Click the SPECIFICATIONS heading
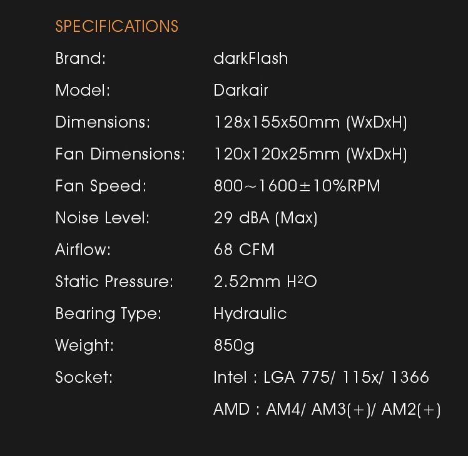 point(116,26)
